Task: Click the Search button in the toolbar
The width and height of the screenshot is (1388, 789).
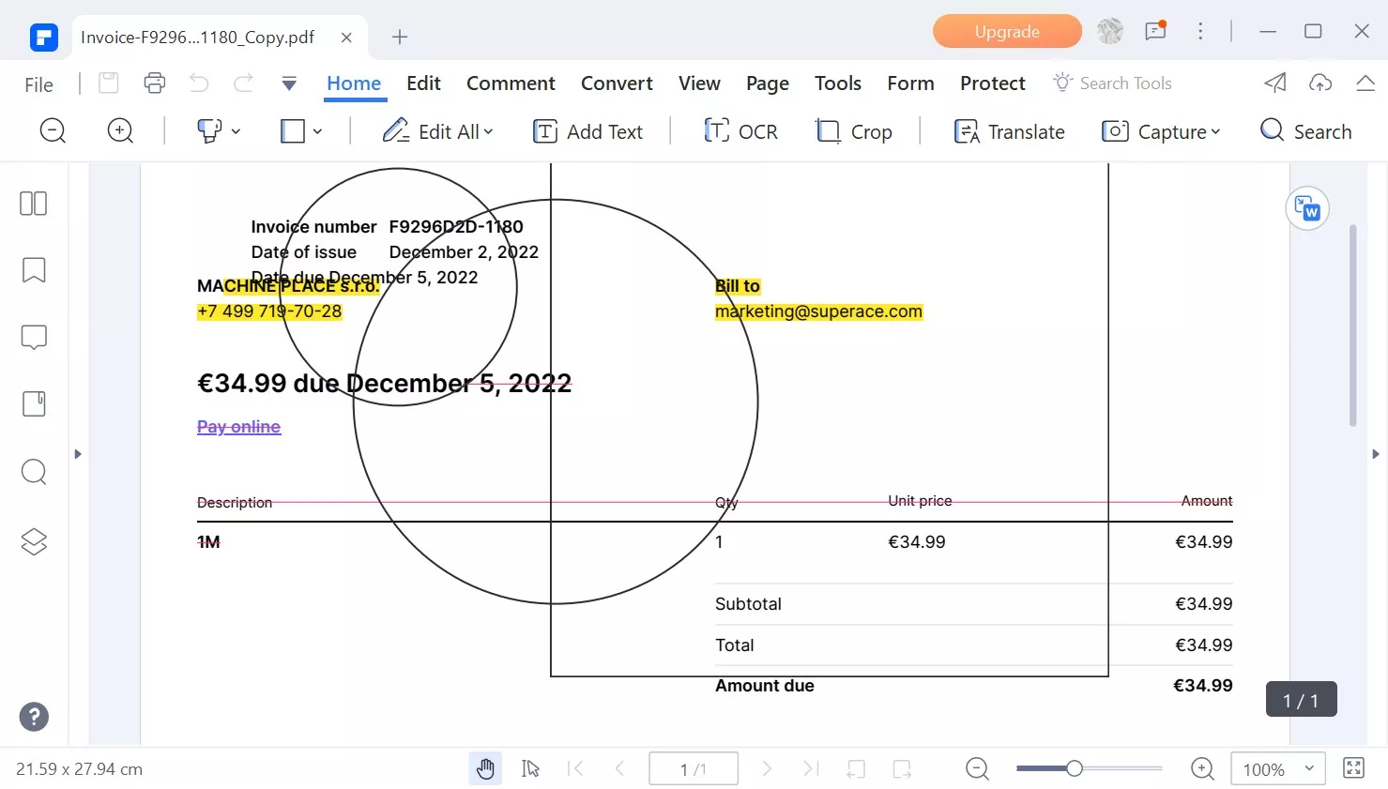Action: pyautogui.click(x=1305, y=131)
